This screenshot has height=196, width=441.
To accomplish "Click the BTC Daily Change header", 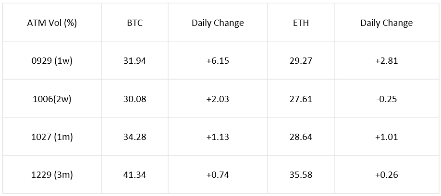I will tap(218, 23).
